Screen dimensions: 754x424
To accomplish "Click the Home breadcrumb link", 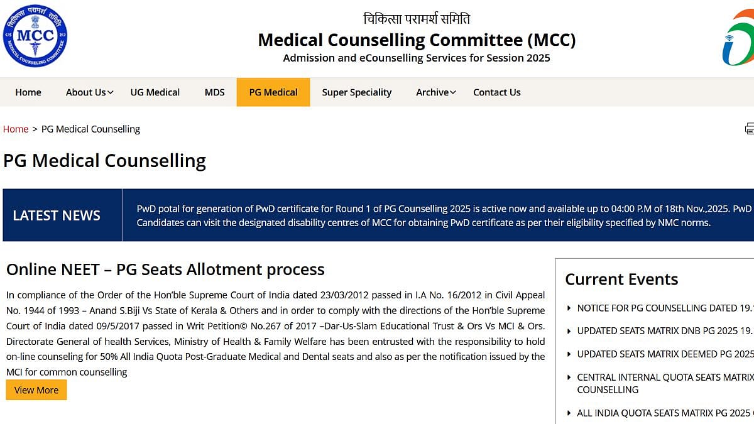I will pyautogui.click(x=16, y=129).
